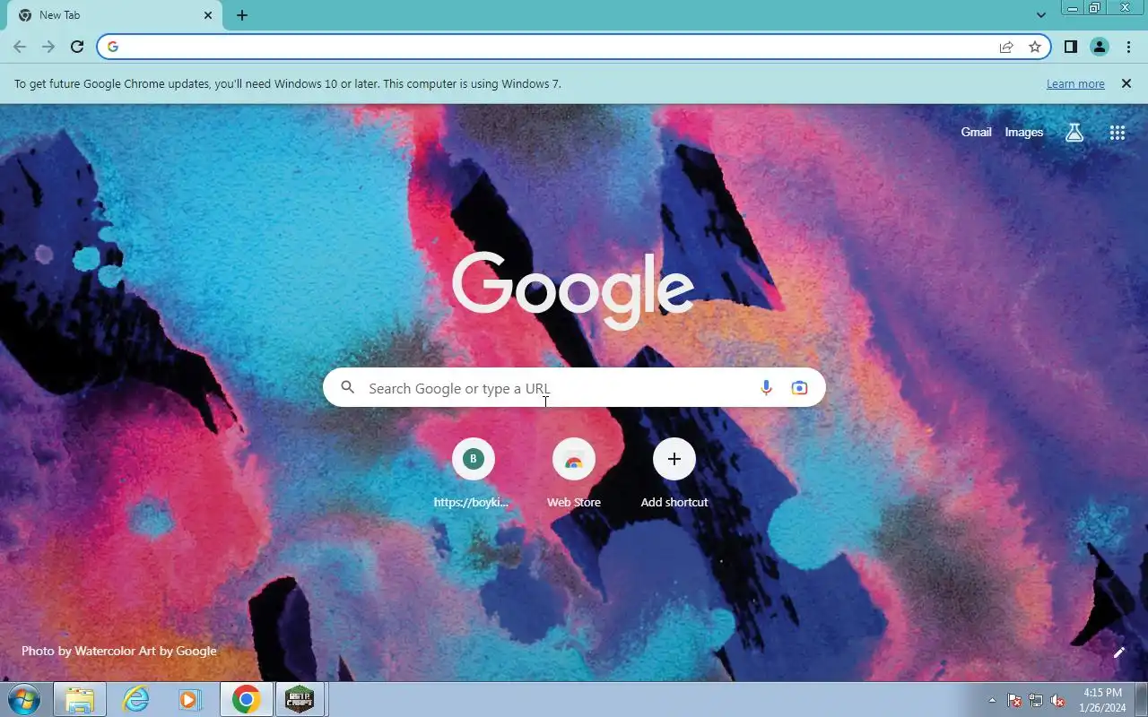Dismiss the Windows 7 update infobar
The height and width of the screenshot is (717, 1148).
click(1126, 83)
